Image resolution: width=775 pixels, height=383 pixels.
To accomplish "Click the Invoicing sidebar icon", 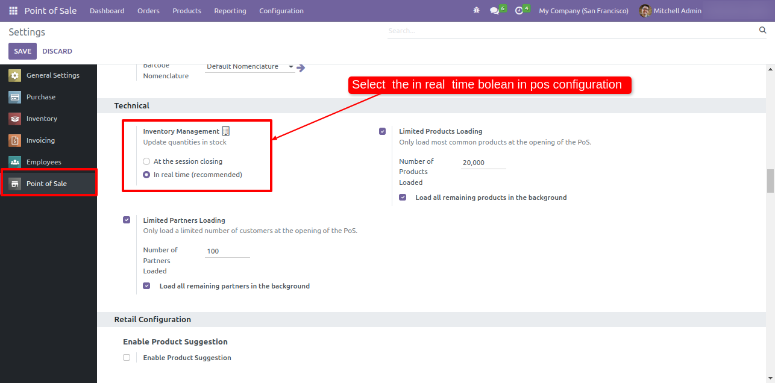I will 14,140.
